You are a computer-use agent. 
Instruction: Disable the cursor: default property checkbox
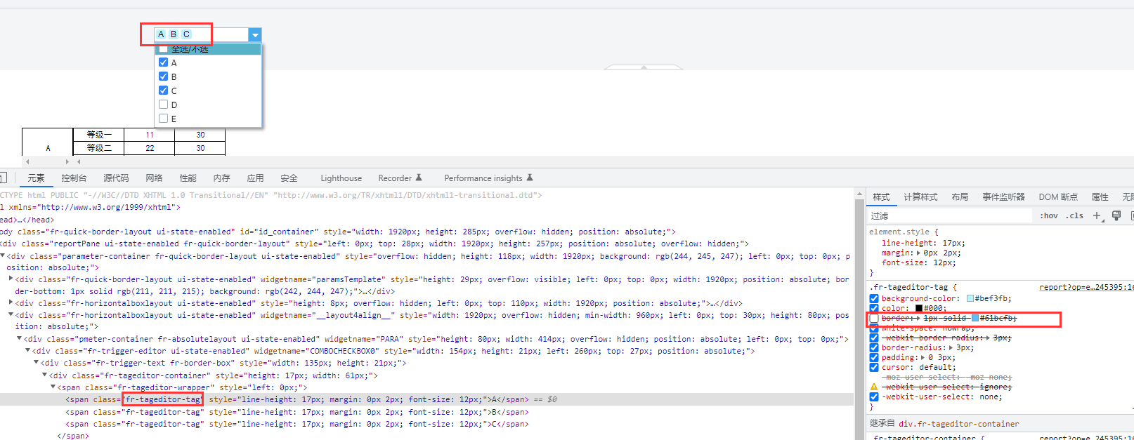click(x=874, y=367)
